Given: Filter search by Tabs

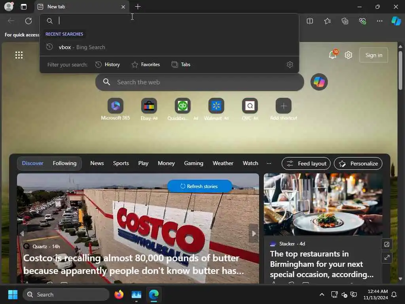Looking at the screenshot, I should (x=181, y=65).
